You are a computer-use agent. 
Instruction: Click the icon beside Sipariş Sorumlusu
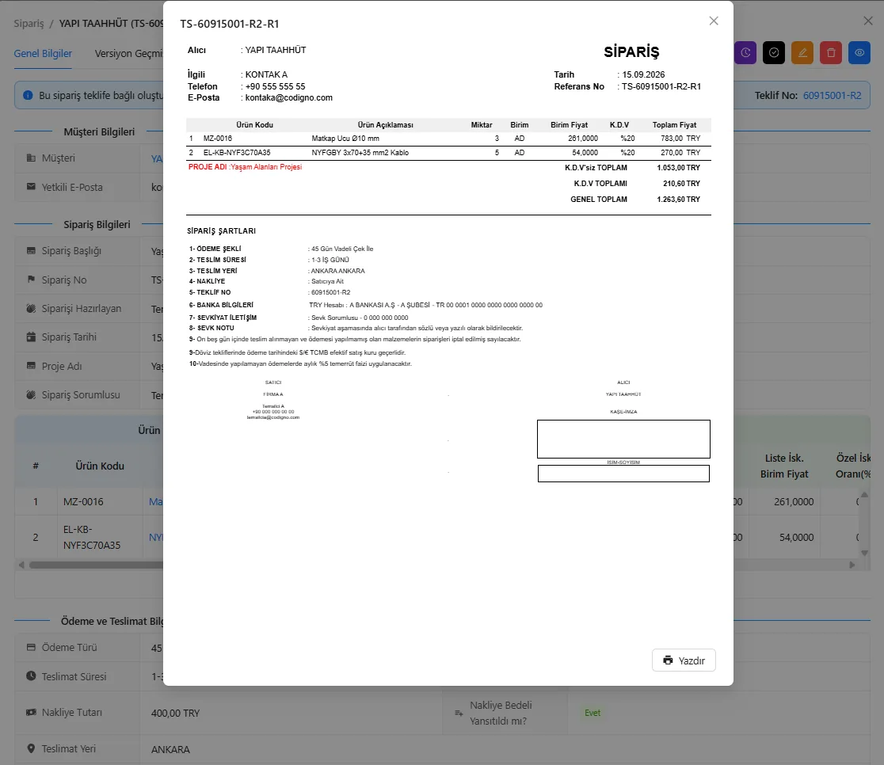point(31,394)
